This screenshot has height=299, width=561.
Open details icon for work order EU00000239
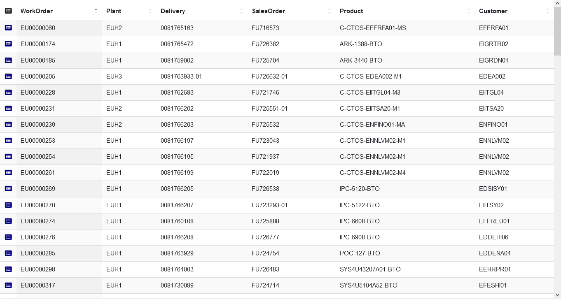(x=8, y=124)
